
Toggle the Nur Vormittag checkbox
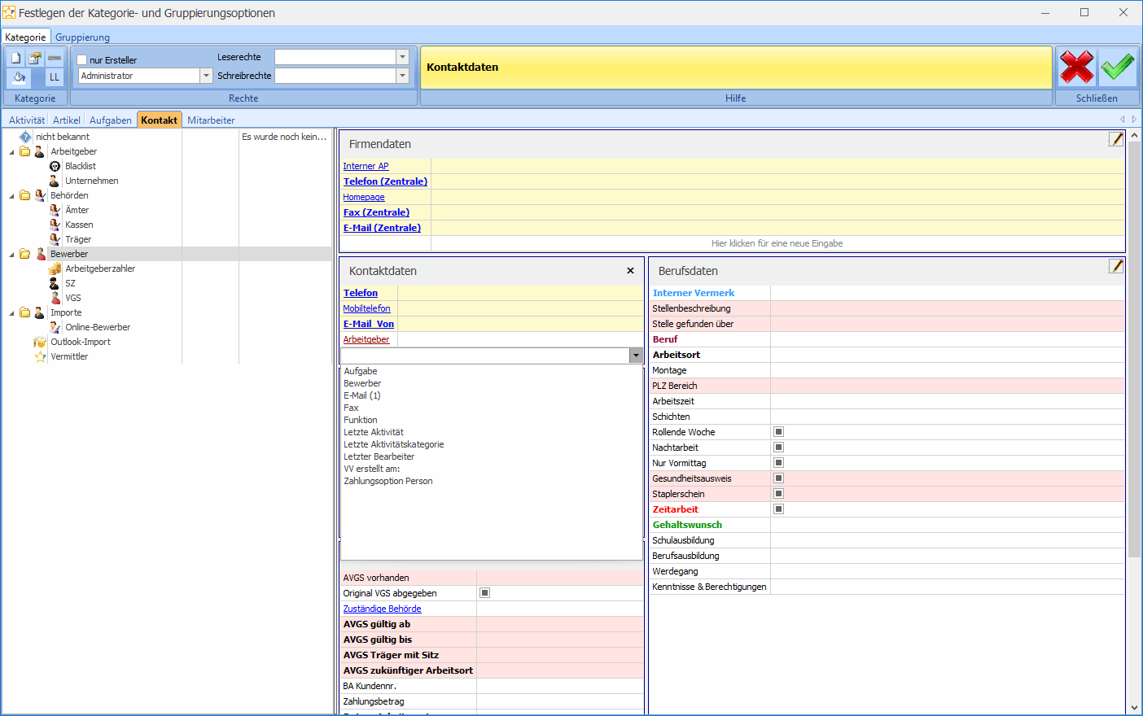click(x=778, y=463)
